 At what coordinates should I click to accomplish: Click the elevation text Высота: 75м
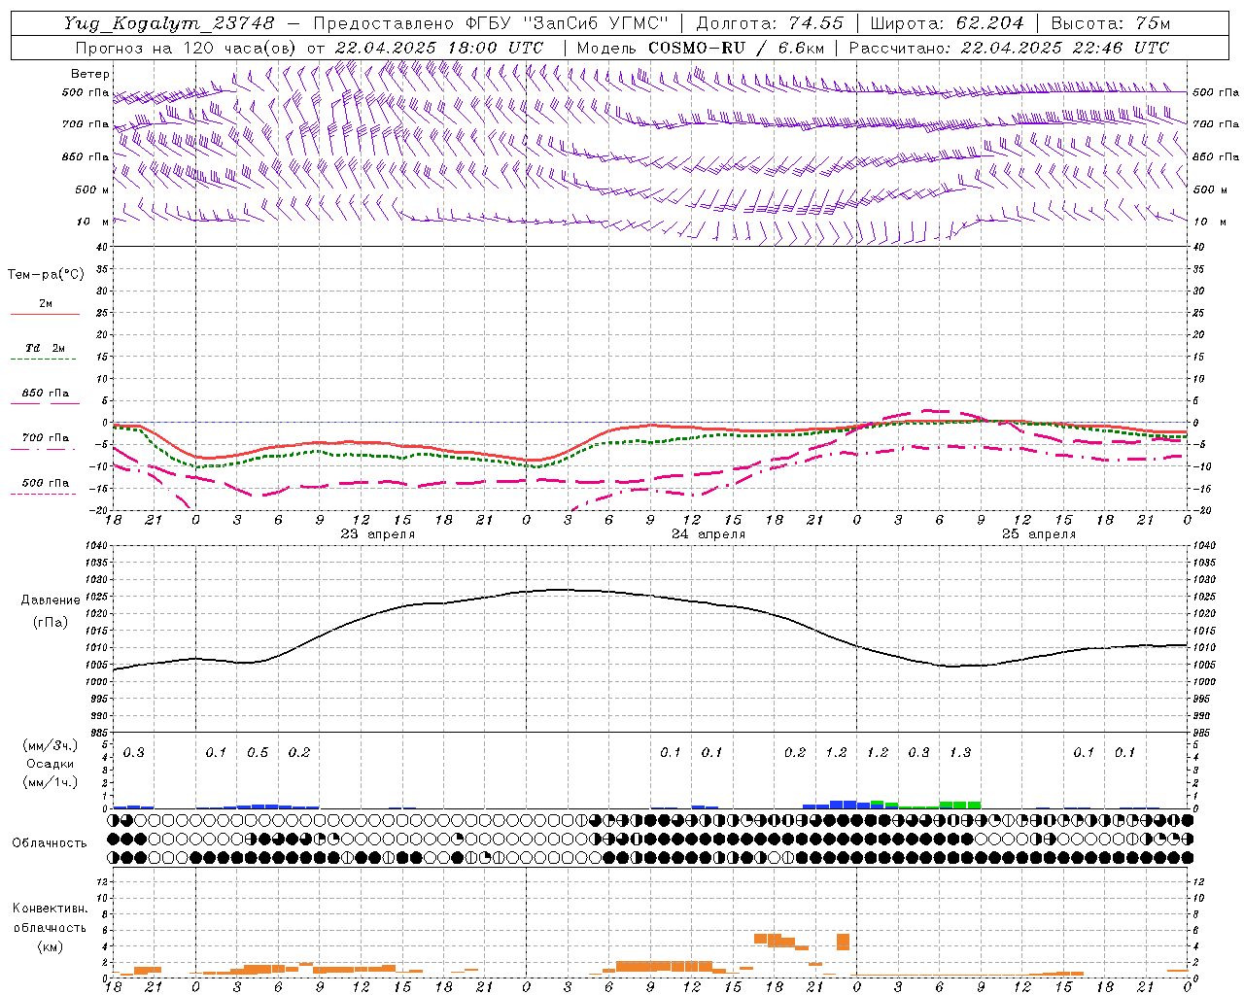1110,23
